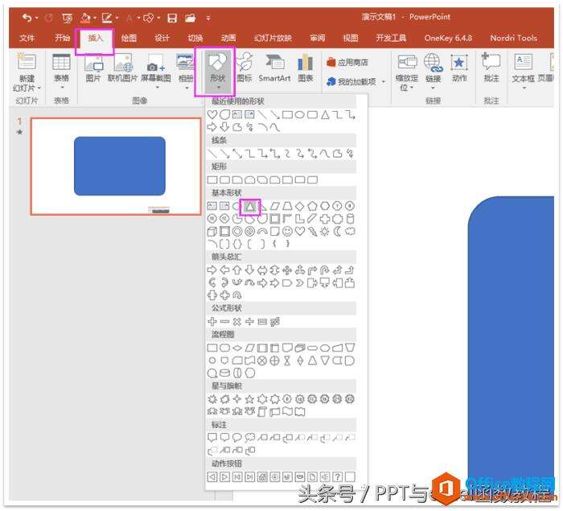
Task: Click the 图标 icons button
Action: [245, 68]
